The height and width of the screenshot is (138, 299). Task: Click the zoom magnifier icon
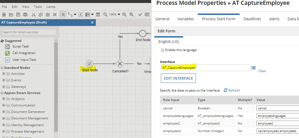[x=105, y=15]
